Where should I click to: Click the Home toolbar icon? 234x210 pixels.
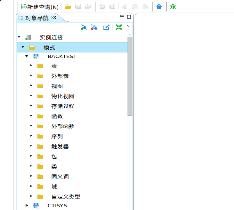pyautogui.click(x=159, y=6)
